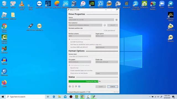Open the PowerISO desktop shortcut

(171, 38)
